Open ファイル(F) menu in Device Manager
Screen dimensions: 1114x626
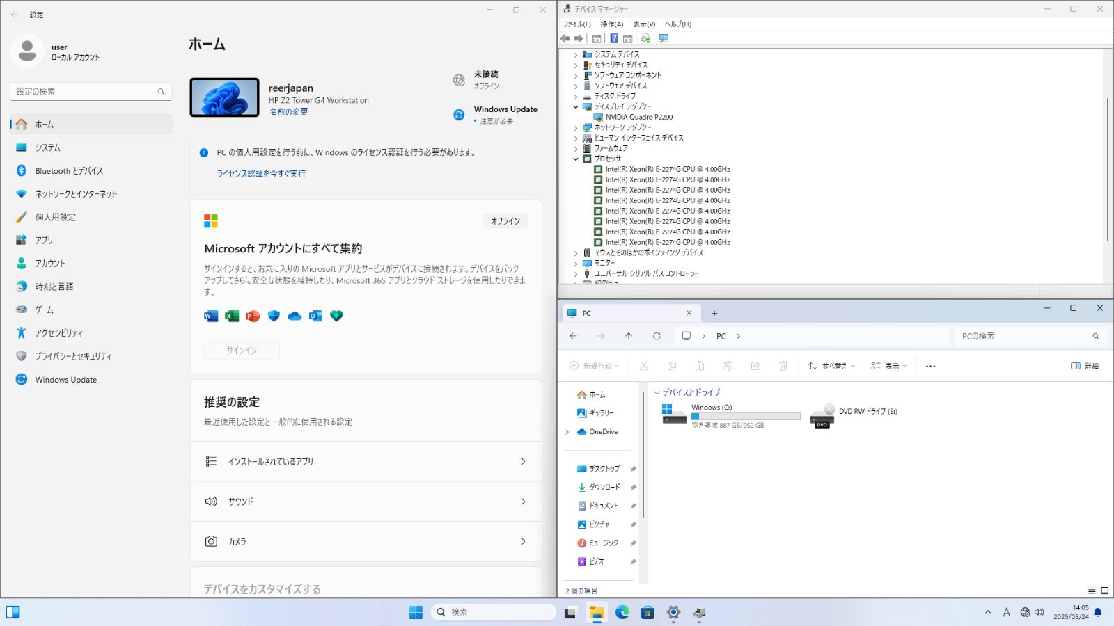[x=576, y=24]
